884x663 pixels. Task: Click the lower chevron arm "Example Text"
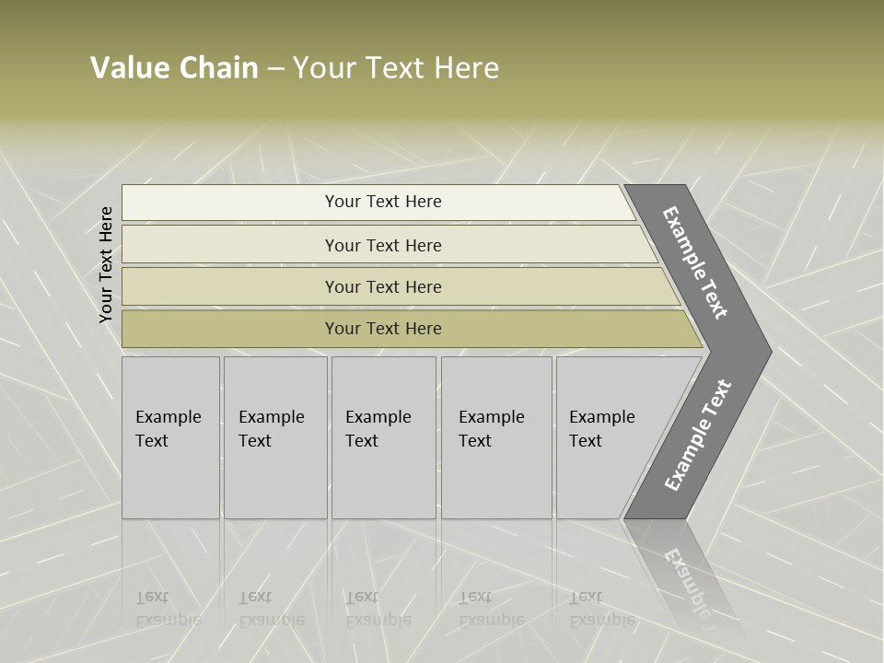pyautogui.click(x=697, y=435)
